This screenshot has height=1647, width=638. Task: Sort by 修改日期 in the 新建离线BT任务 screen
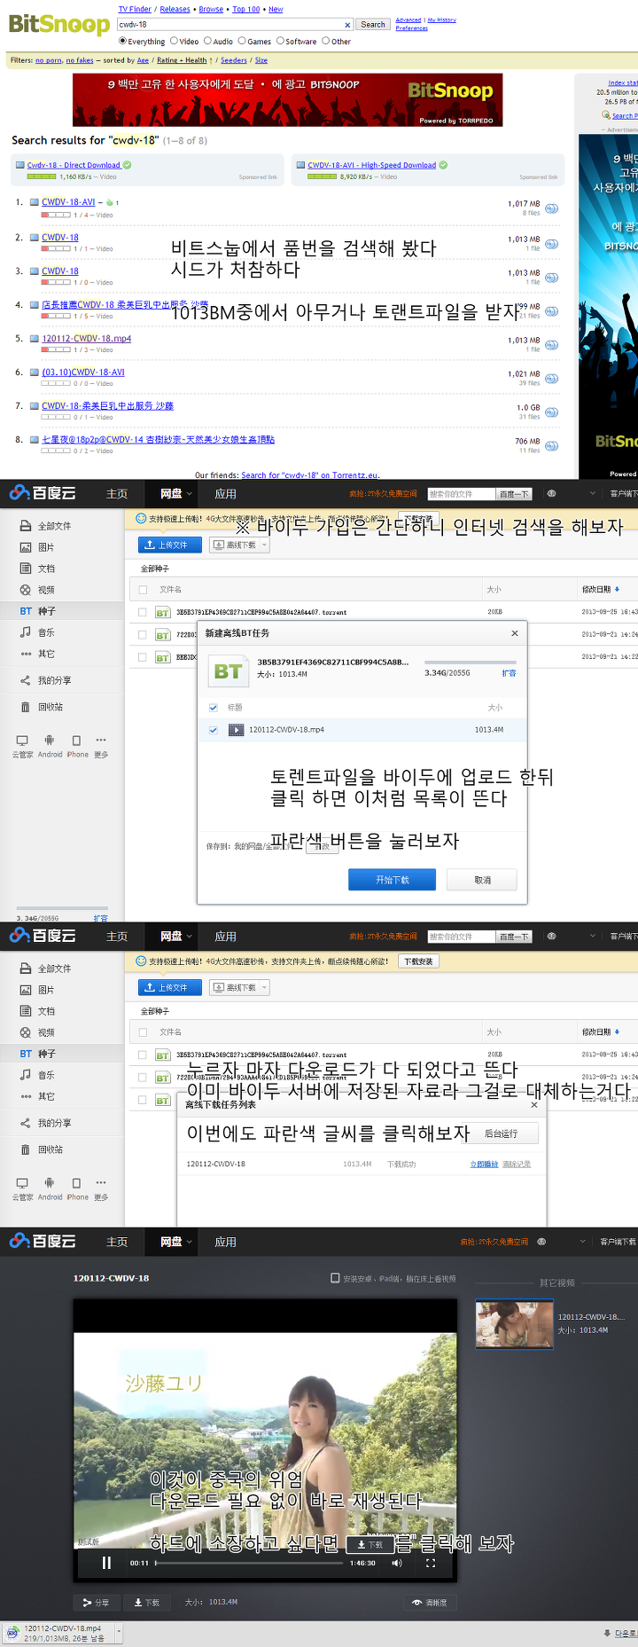point(600,589)
